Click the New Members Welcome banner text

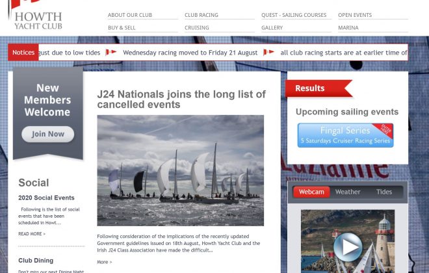(47, 100)
